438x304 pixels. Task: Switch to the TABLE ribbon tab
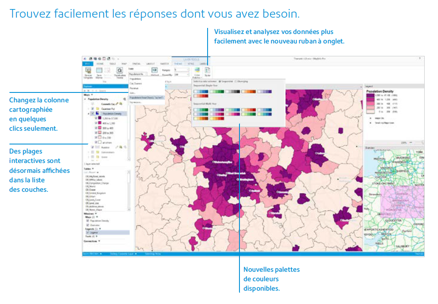pyautogui.click(x=112, y=64)
